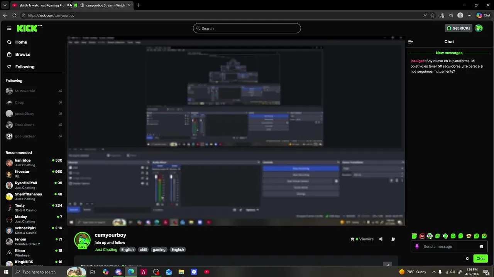Open the Just Chatting category link
Image resolution: width=494 pixels, height=277 pixels.
point(106,250)
